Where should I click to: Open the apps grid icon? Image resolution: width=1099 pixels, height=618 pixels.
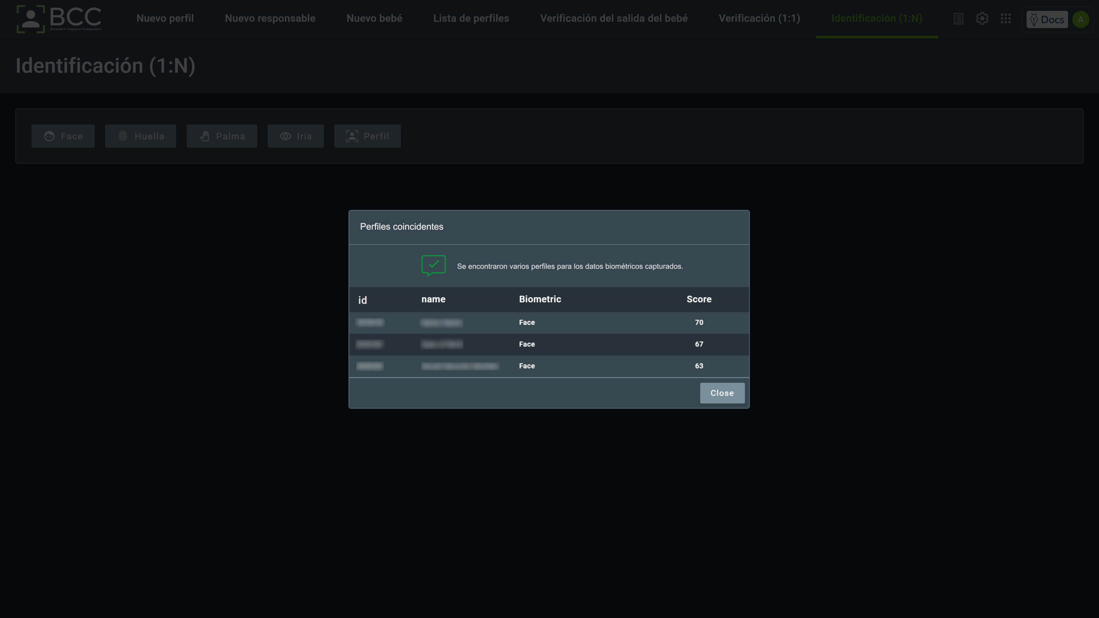(1006, 19)
